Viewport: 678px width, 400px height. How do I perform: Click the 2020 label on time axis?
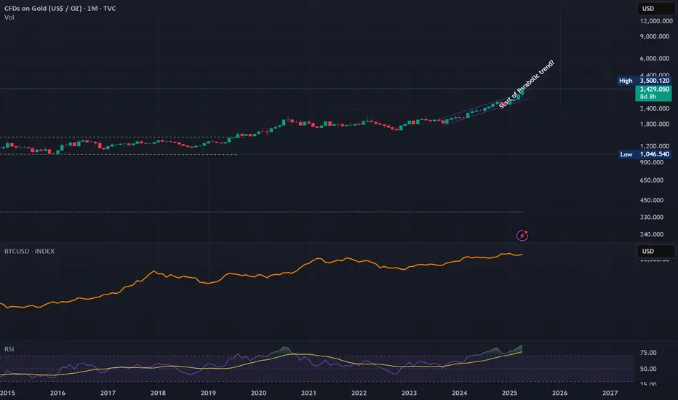pyautogui.click(x=258, y=393)
